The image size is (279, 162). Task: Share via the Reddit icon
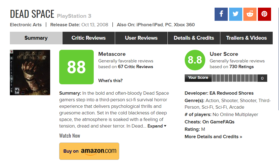[250, 14]
